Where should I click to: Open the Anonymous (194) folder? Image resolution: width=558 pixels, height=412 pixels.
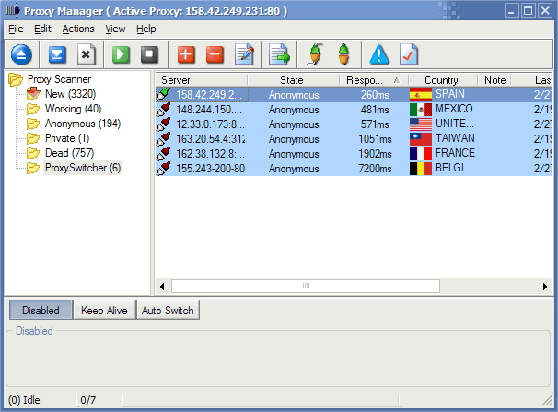83,124
